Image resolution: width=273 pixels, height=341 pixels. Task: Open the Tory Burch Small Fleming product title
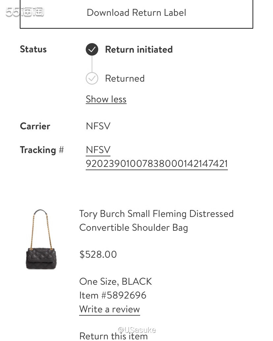click(x=156, y=221)
